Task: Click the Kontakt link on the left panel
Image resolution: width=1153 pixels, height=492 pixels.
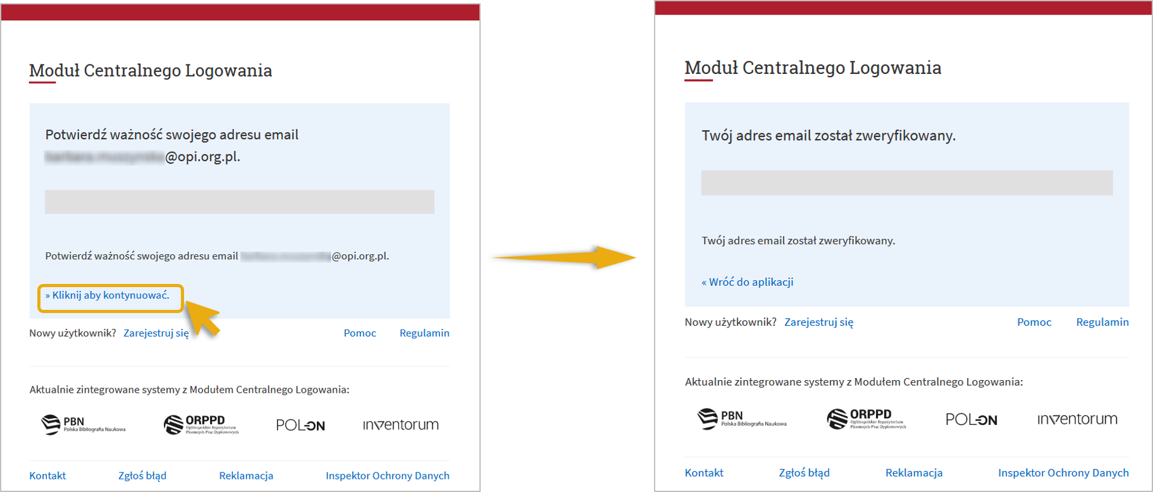Action: [x=47, y=475]
